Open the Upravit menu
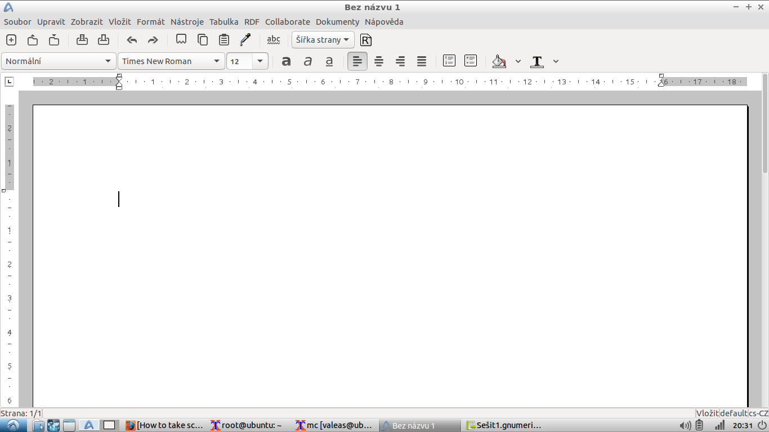Screen dimensions: 769x432 (51, 22)
